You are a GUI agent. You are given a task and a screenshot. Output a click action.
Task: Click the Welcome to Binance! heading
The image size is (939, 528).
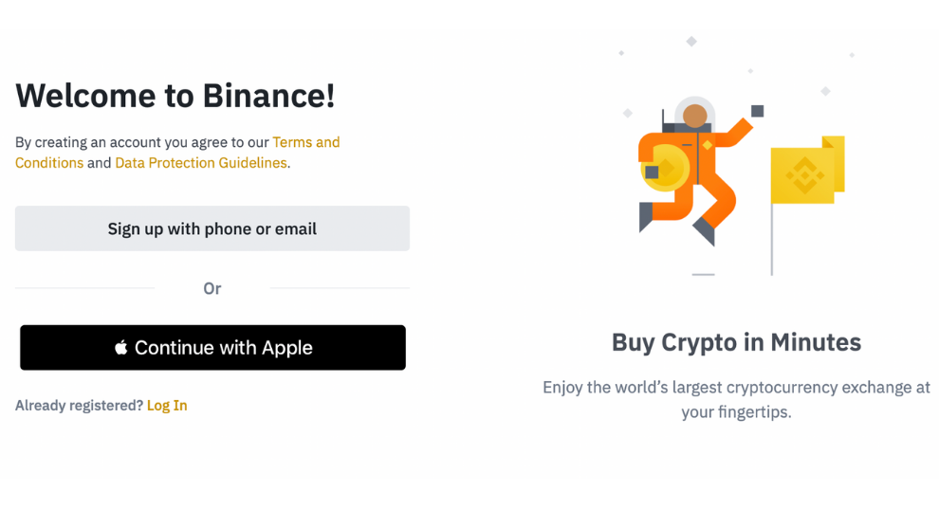tap(175, 96)
